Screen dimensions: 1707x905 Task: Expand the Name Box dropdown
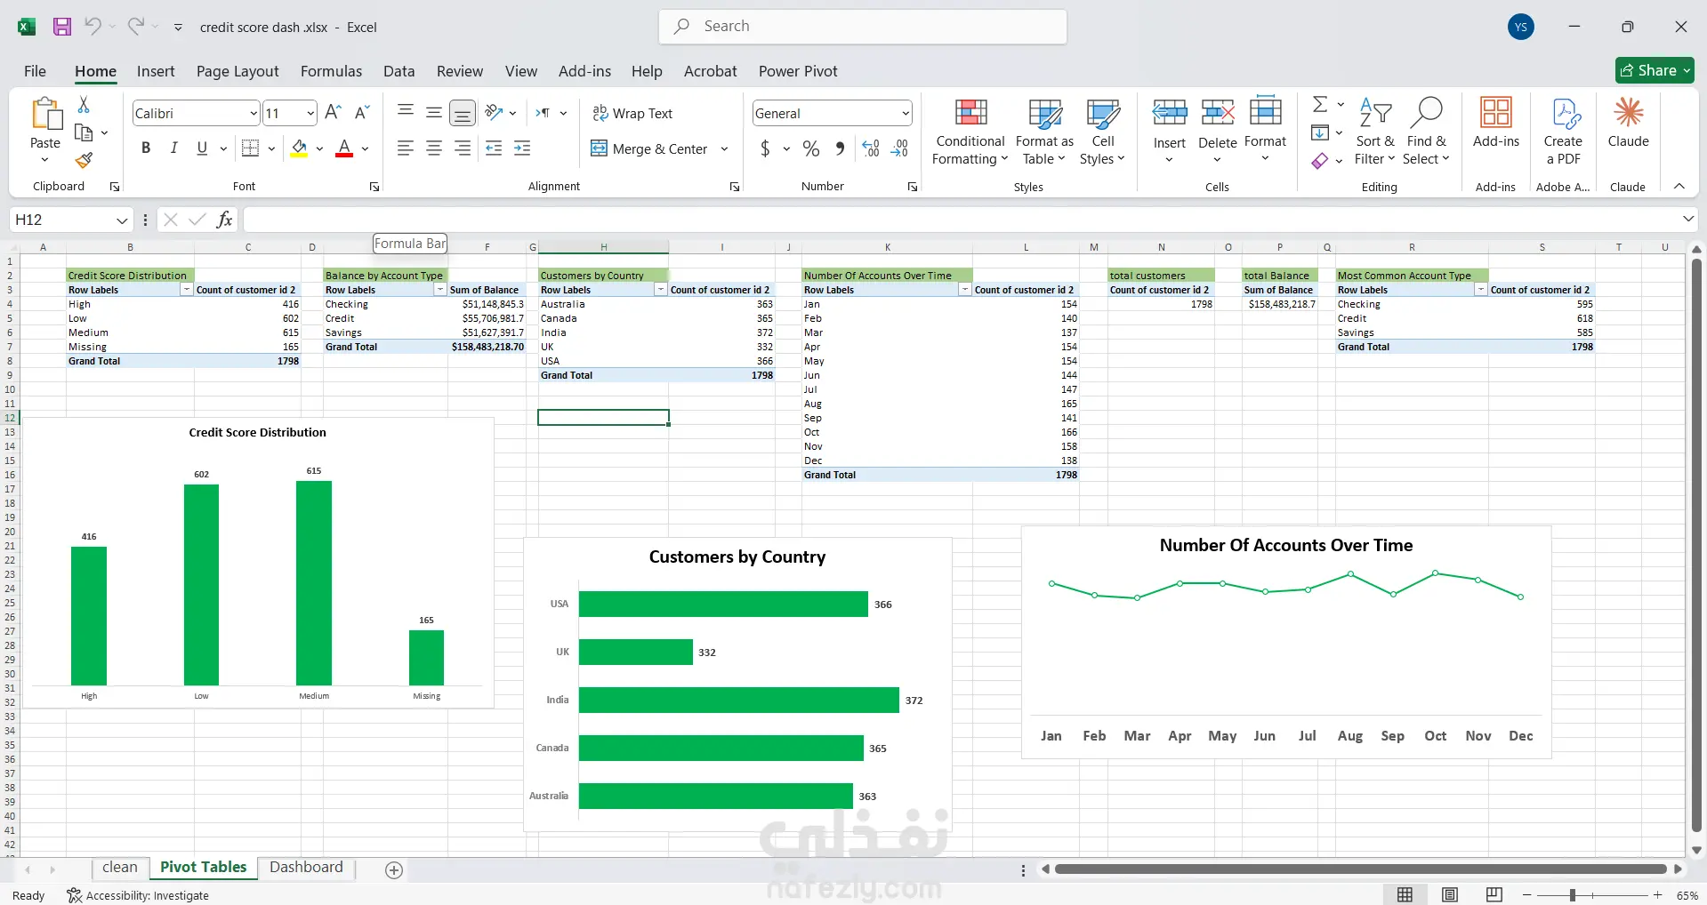[x=122, y=220]
